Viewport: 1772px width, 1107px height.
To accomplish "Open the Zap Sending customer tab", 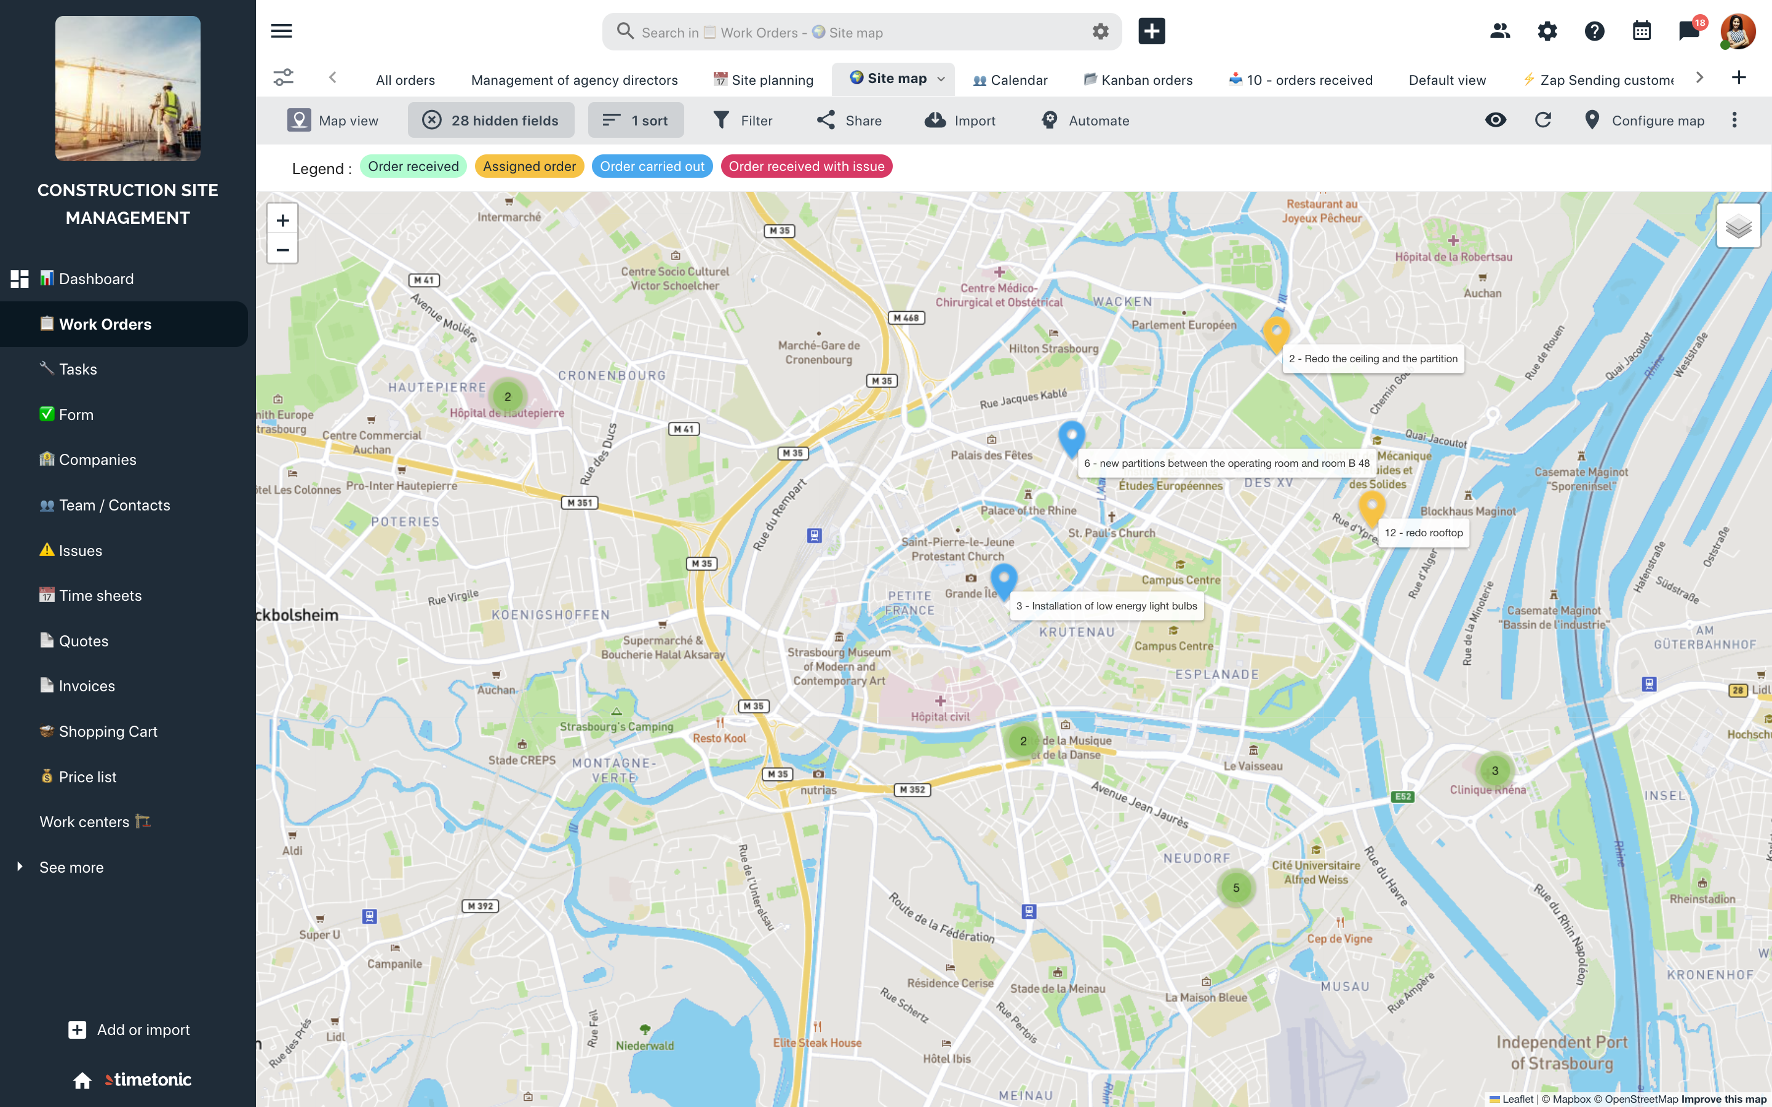I will point(1598,80).
